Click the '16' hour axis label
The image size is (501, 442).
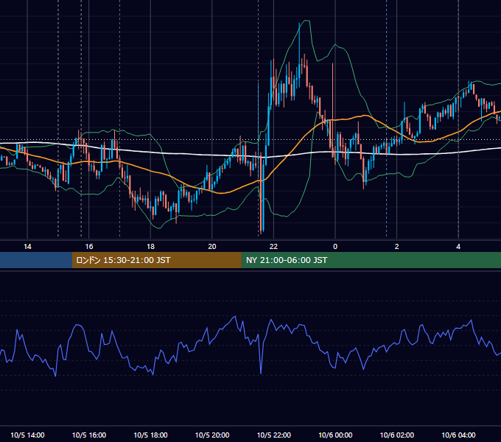click(89, 247)
